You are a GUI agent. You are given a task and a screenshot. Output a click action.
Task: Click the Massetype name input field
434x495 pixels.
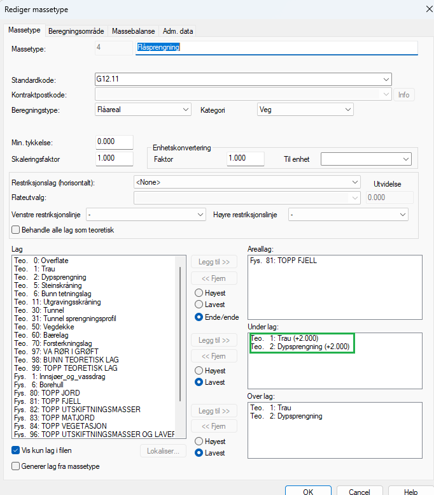(x=276, y=48)
